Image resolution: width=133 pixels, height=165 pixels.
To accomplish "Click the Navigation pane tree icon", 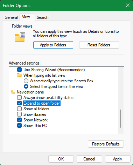I will pyautogui.click(x=13, y=92).
